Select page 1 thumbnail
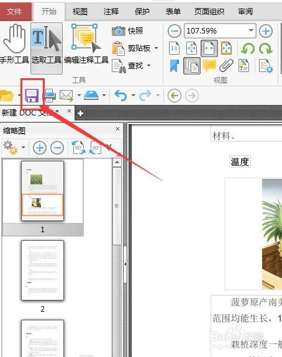The height and width of the screenshot is (357, 282). tap(43, 191)
